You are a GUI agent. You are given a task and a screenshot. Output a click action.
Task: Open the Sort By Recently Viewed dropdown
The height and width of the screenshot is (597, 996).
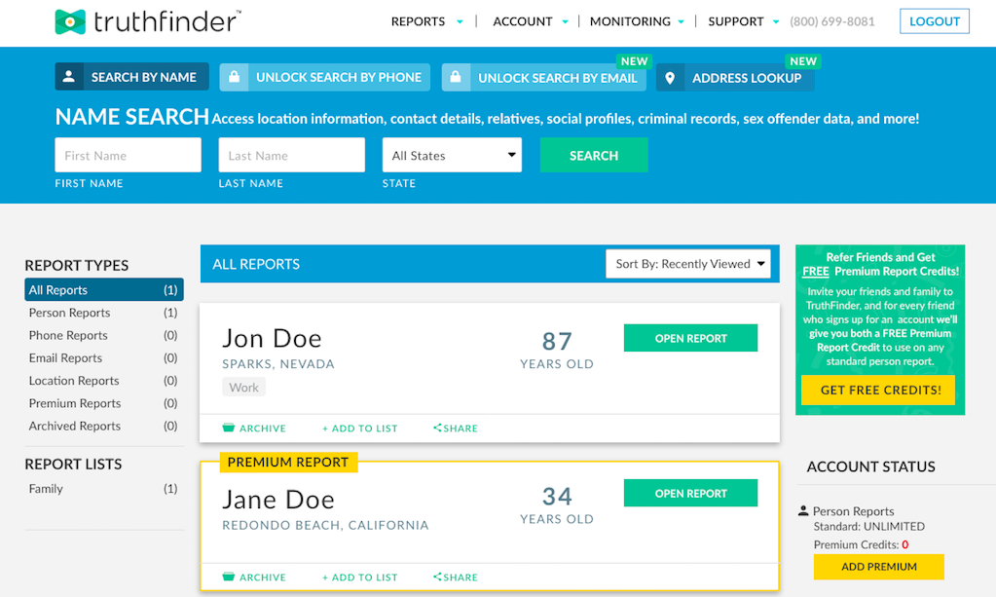tap(688, 264)
